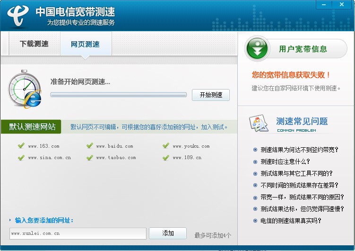The width and height of the screenshot is (355, 251).
Task: Start the test with 开始测速 button
Action: (211, 95)
